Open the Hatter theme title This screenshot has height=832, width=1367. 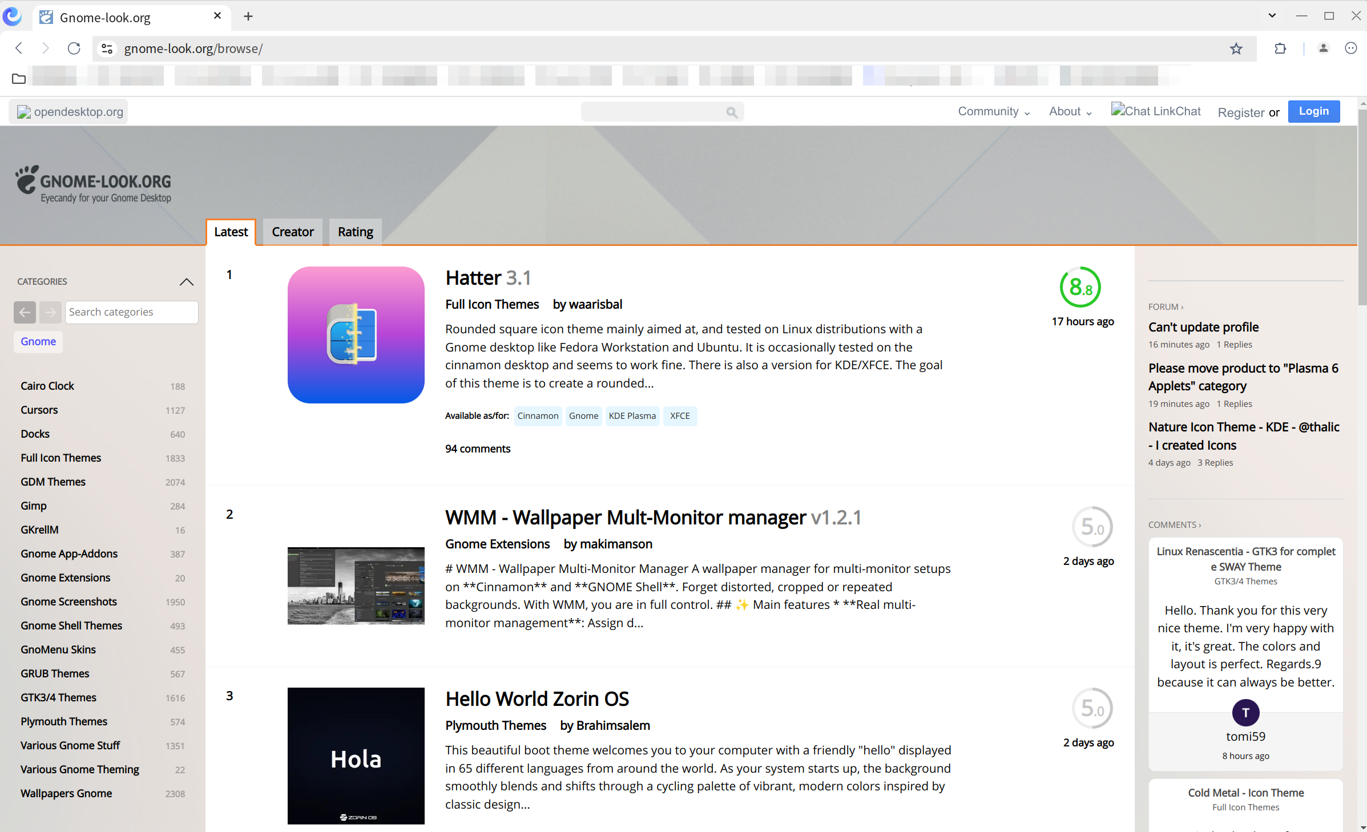[488, 278]
